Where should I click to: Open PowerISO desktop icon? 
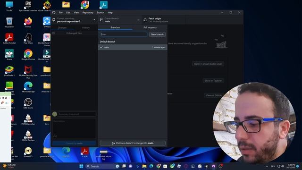pos(28,152)
